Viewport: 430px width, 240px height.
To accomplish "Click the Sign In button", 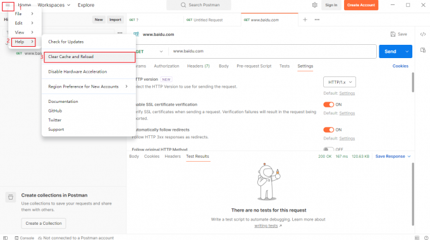I will click(331, 5).
